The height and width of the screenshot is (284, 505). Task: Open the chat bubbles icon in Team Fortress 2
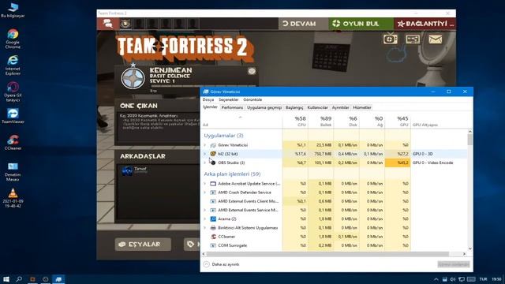107,24
